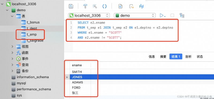214x99 pixels.
Task: Click the 事件 clock events icon
Action: 18,59
